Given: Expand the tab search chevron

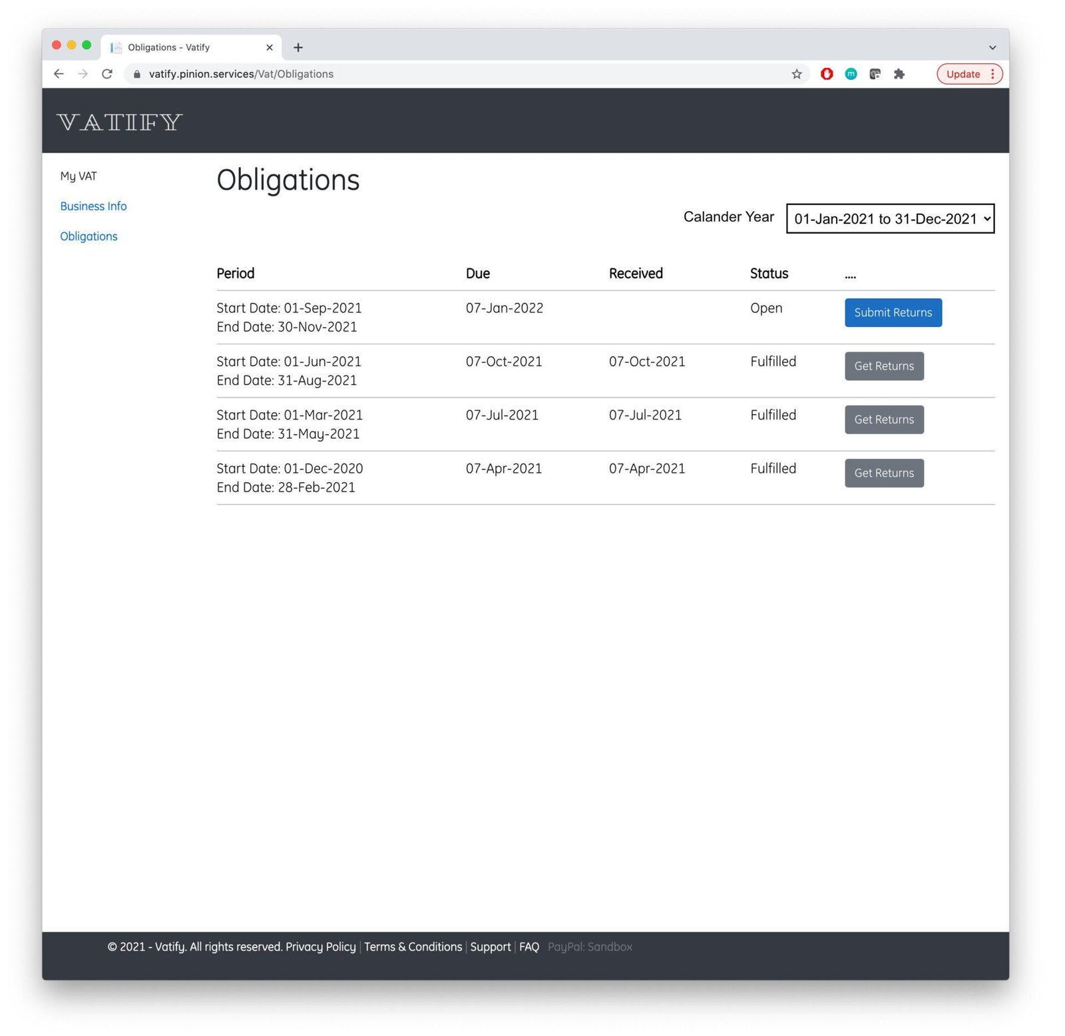Looking at the screenshot, I should (992, 47).
